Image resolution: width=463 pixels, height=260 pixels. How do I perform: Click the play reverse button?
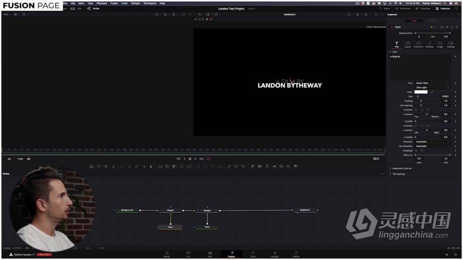click(x=185, y=159)
